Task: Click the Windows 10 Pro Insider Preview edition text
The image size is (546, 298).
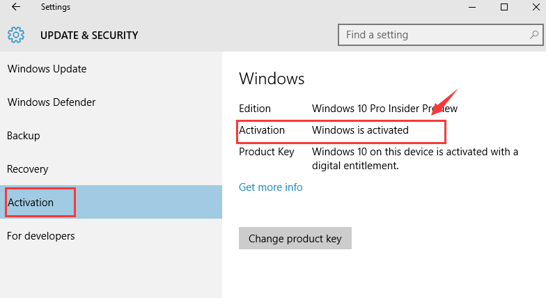Action: (384, 109)
